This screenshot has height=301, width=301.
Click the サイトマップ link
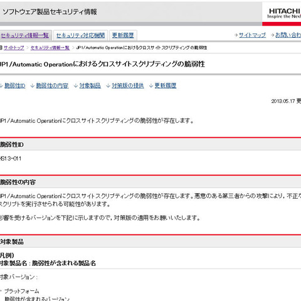click(x=252, y=35)
